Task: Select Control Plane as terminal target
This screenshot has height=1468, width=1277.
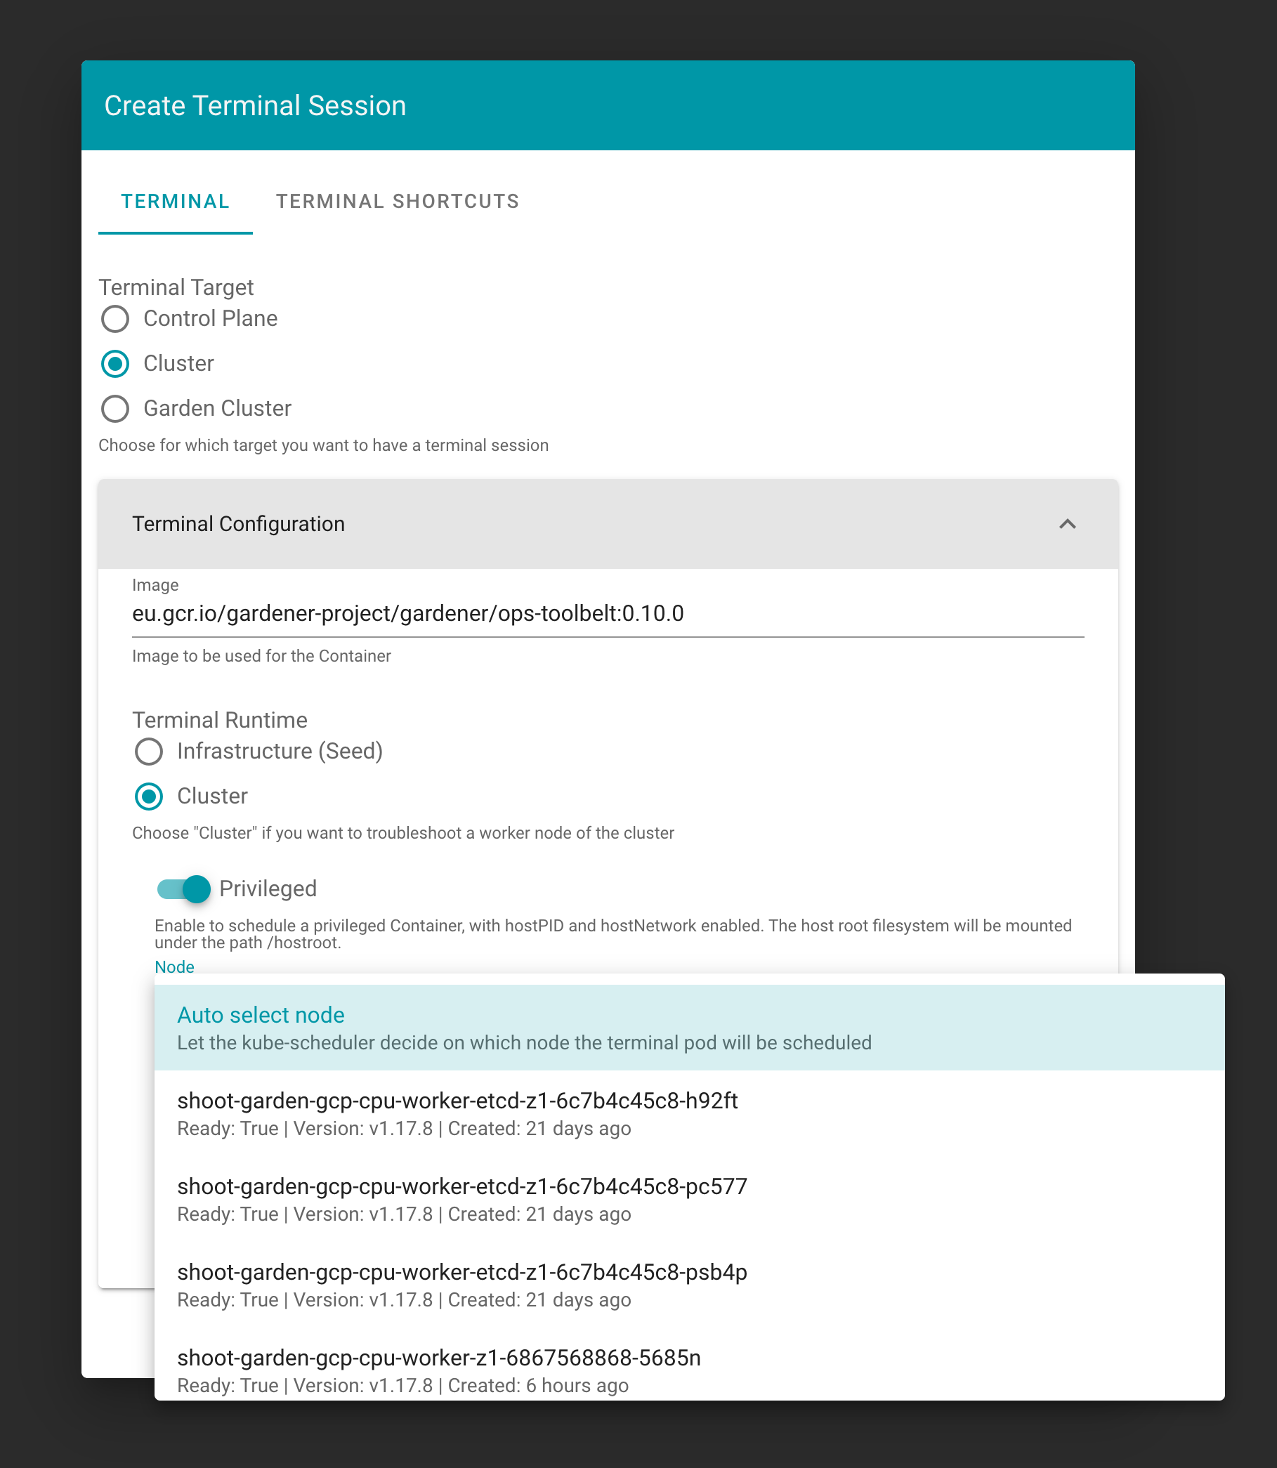Action: 114,320
